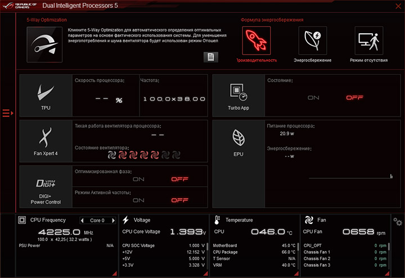Click the +12V voltage row
The height and width of the screenshot is (278, 405).
coord(164,252)
